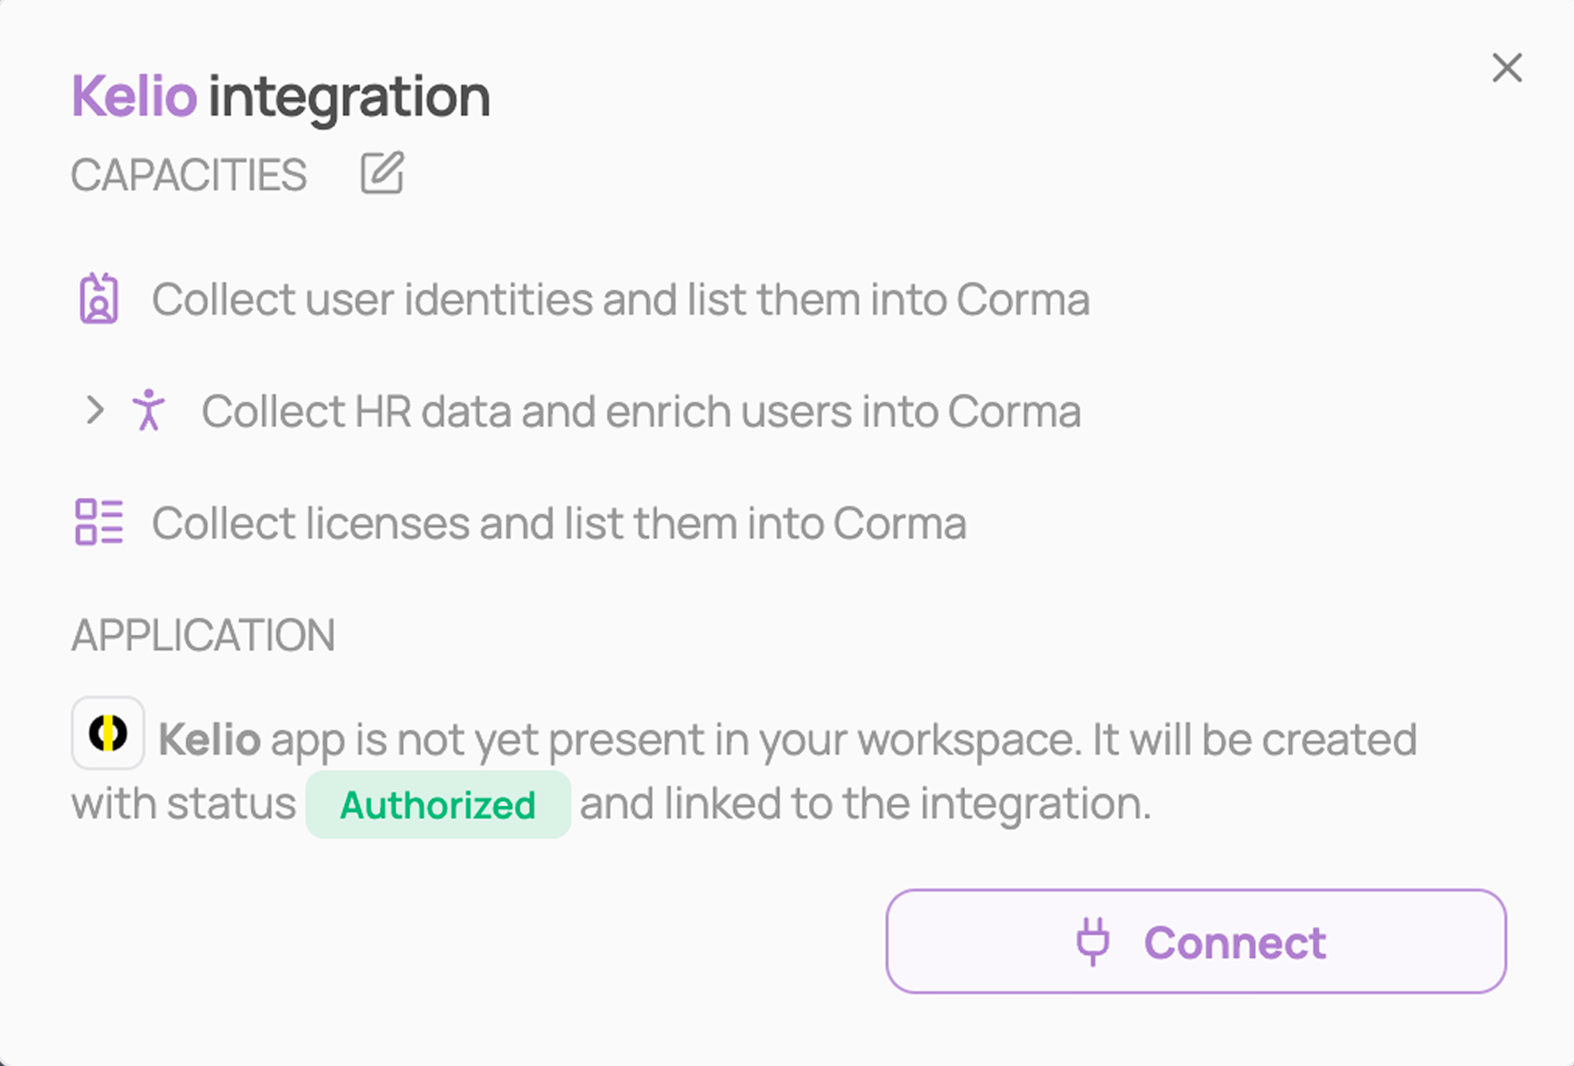The height and width of the screenshot is (1066, 1574).
Task: Click the purple Kelio title word
Action: (134, 96)
